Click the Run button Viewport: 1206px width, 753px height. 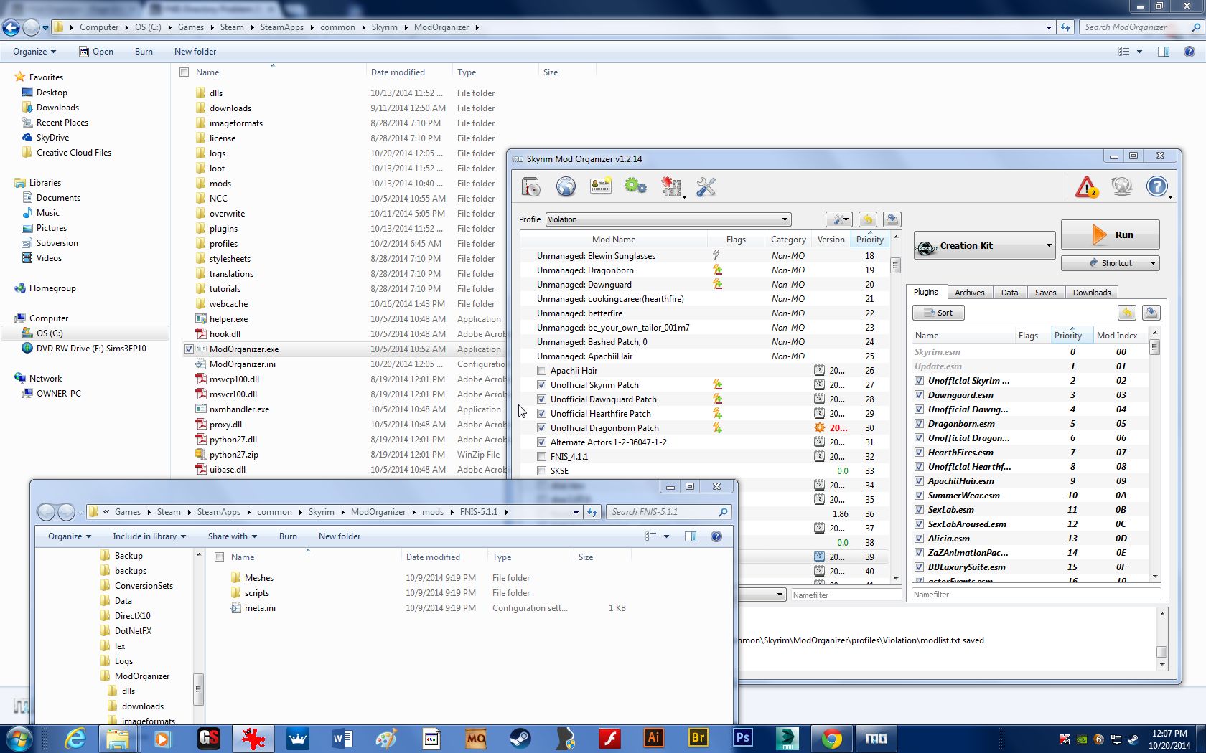tap(1110, 235)
